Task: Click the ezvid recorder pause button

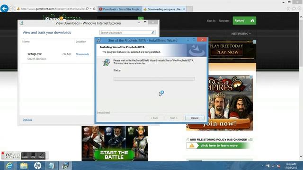Action: (x=25, y=155)
